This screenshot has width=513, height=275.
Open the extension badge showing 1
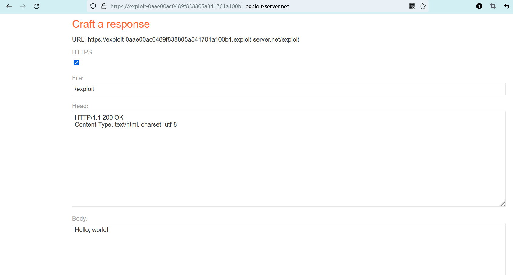tap(479, 6)
